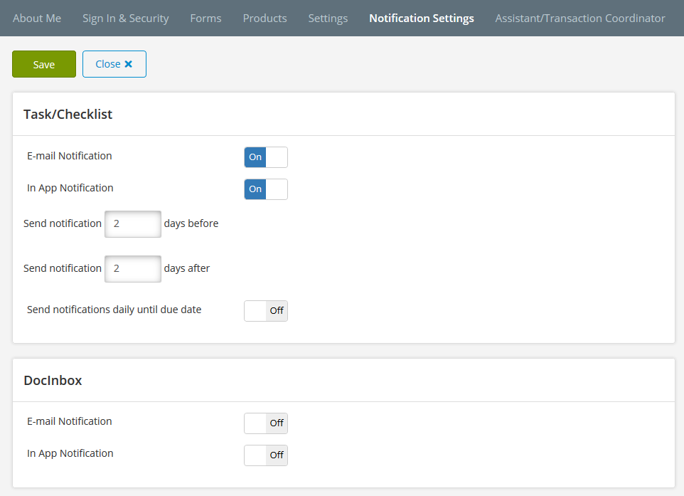
Task: Click the Close button
Action: (x=114, y=63)
